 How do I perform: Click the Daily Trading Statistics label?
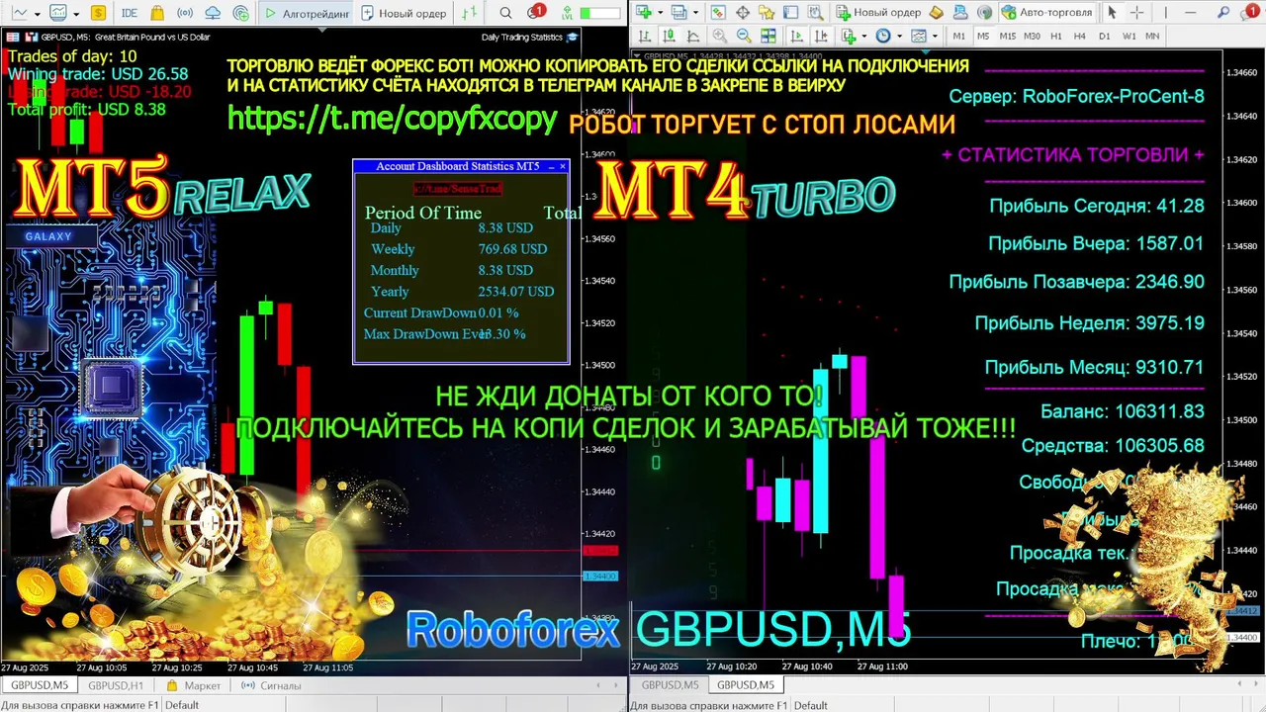[522, 37]
